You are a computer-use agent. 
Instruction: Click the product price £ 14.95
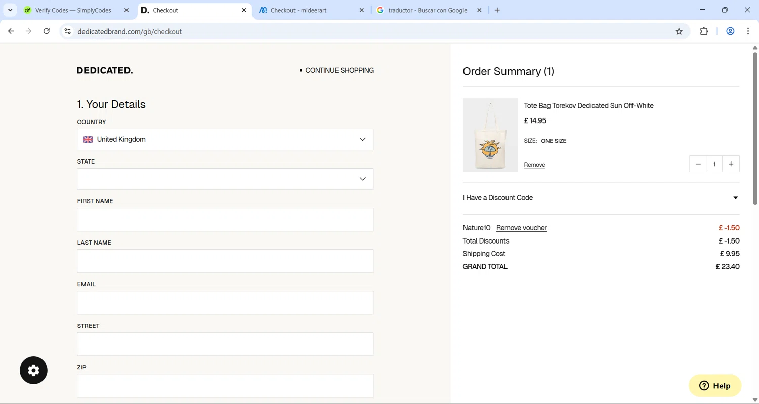535,120
